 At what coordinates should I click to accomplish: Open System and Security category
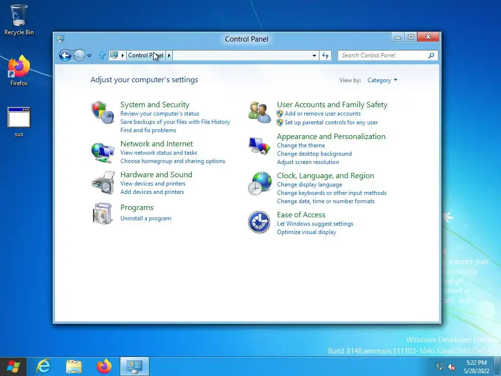pos(155,105)
